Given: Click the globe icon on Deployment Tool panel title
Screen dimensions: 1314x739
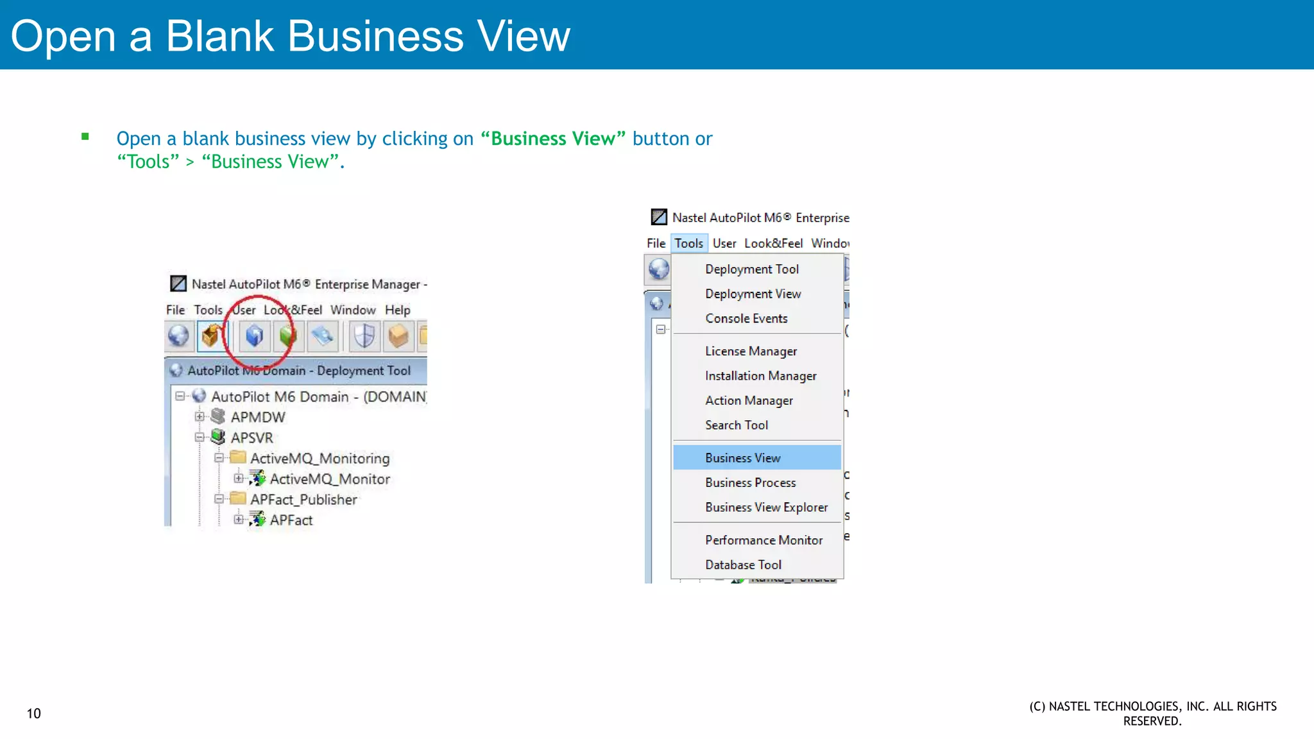Looking at the screenshot, I should tap(176, 370).
